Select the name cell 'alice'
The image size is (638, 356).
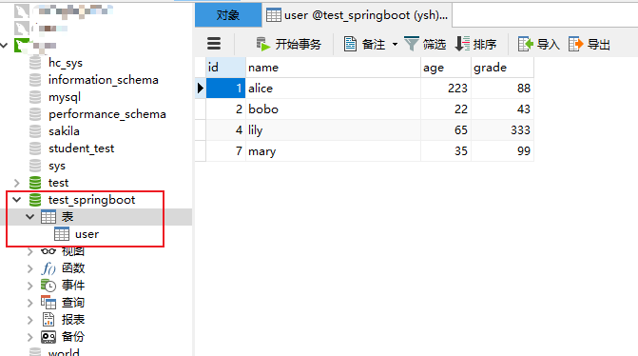click(x=333, y=89)
